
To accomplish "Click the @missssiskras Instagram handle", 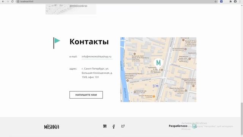I will pyautogui.click(x=79, y=6).
